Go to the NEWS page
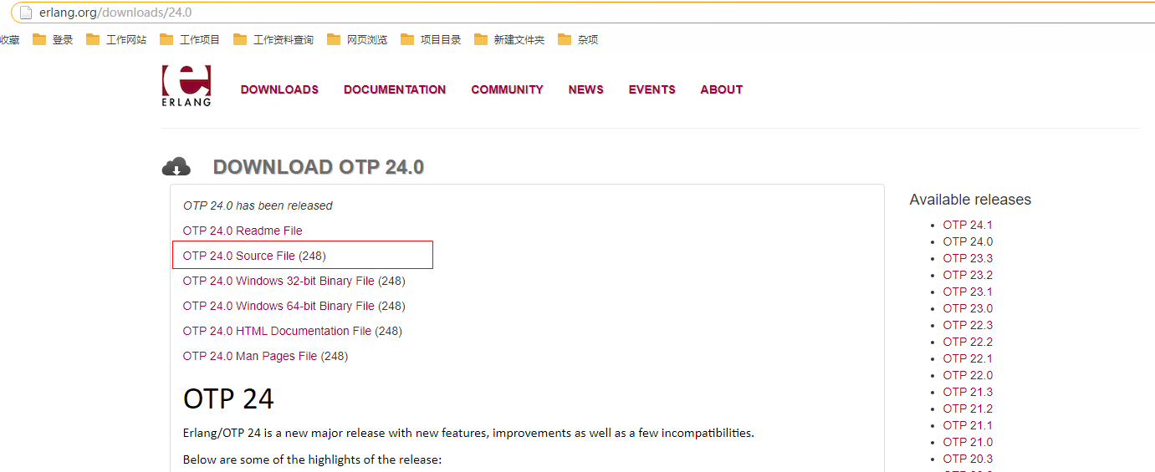The height and width of the screenshot is (472, 1155). pyautogui.click(x=585, y=89)
